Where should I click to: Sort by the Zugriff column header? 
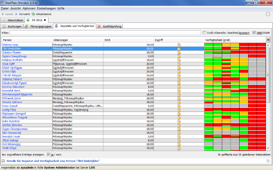(x=179, y=40)
